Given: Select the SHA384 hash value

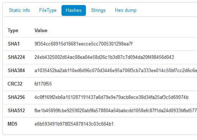Looking at the screenshot, I should 116,71.
